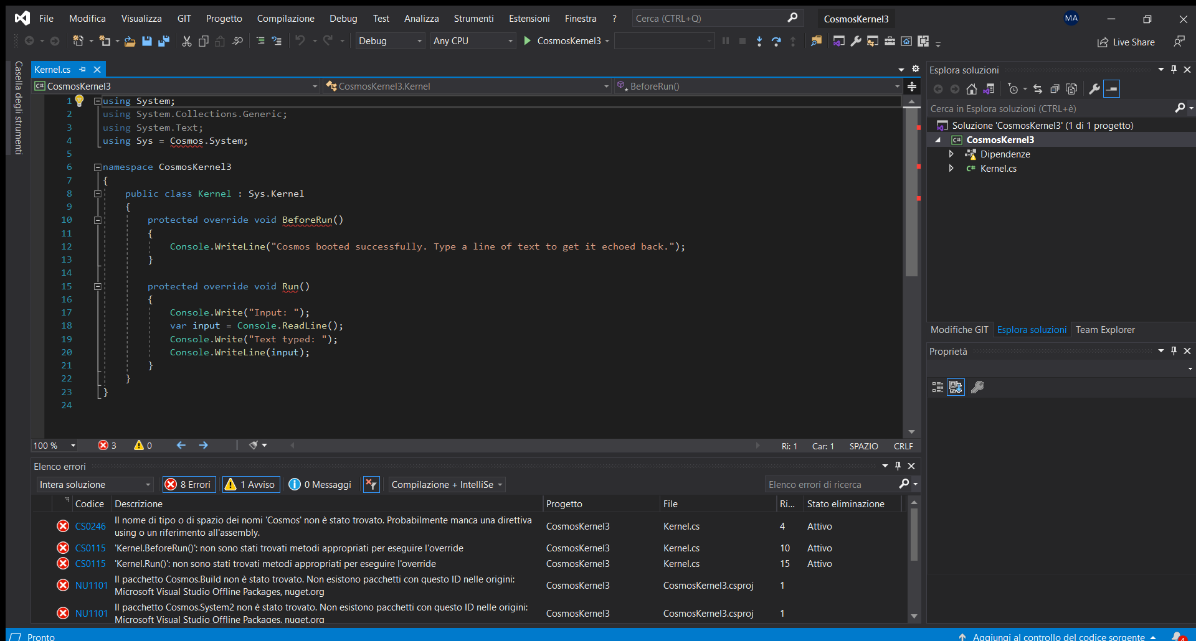Viewport: 1196px width, 641px height.
Task: Expand the Dipendenze node
Action: pos(951,154)
